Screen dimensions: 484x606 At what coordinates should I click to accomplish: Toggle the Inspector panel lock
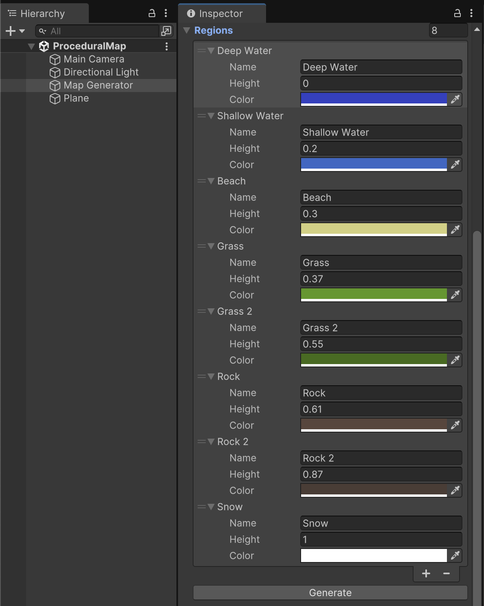458,13
